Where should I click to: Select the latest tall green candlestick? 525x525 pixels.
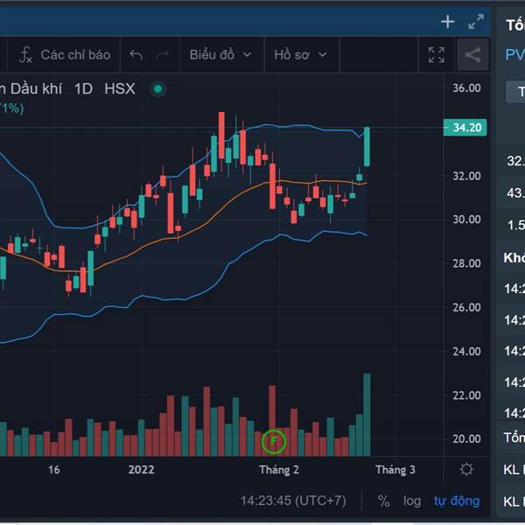367,146
